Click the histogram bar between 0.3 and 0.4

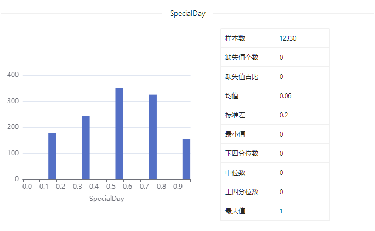click(x=86, y=148)
